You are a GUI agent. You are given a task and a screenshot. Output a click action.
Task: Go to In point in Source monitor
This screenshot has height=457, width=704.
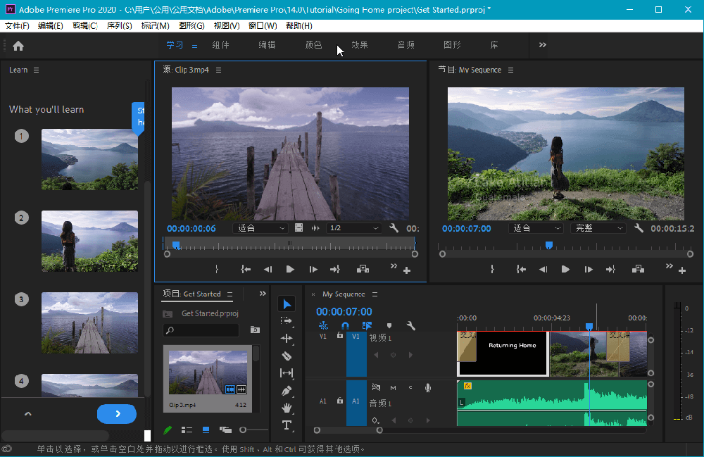[x=246, y=270]
